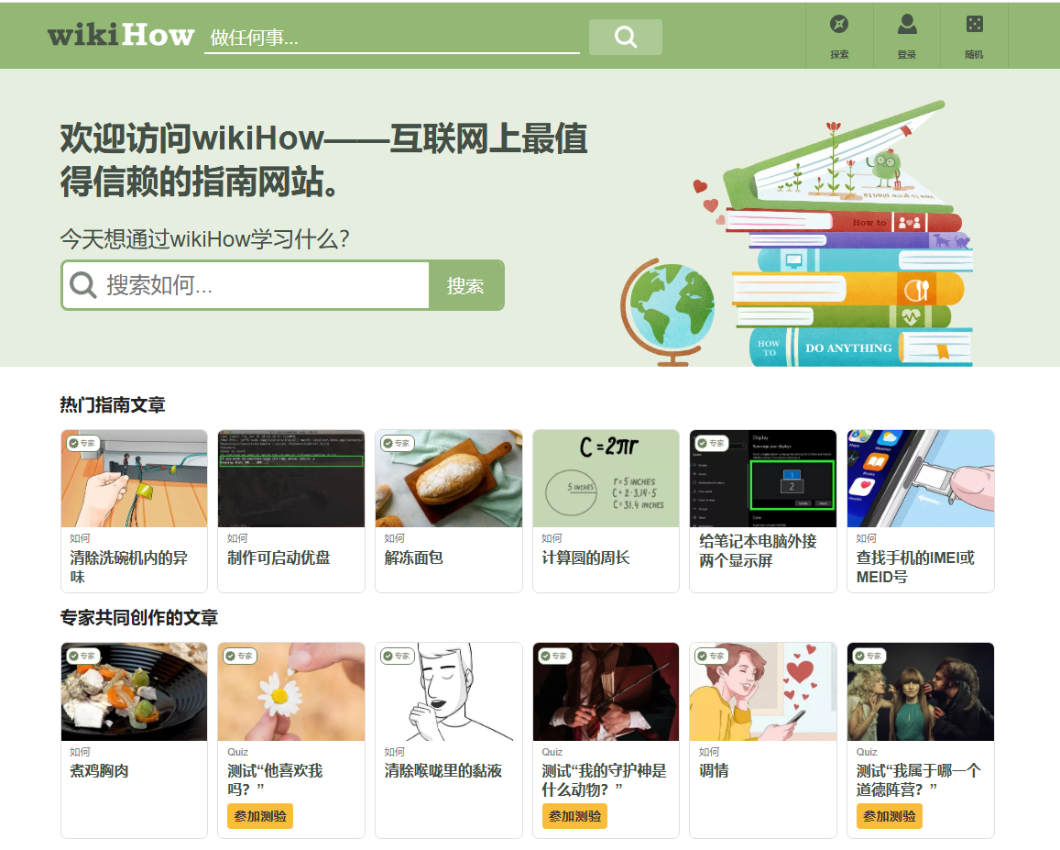This screenshot has height=850, width=1060.
Task: Click expert badge on dual display article
Action: pos(711,443)
